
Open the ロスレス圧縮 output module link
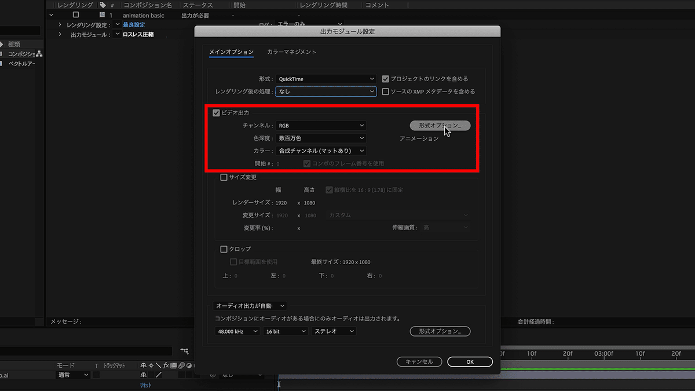tap(138, 35)
